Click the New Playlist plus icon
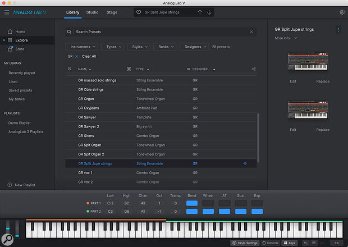This screenshot has height=247, width=348. coord(10,185)
